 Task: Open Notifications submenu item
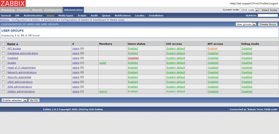122,16
